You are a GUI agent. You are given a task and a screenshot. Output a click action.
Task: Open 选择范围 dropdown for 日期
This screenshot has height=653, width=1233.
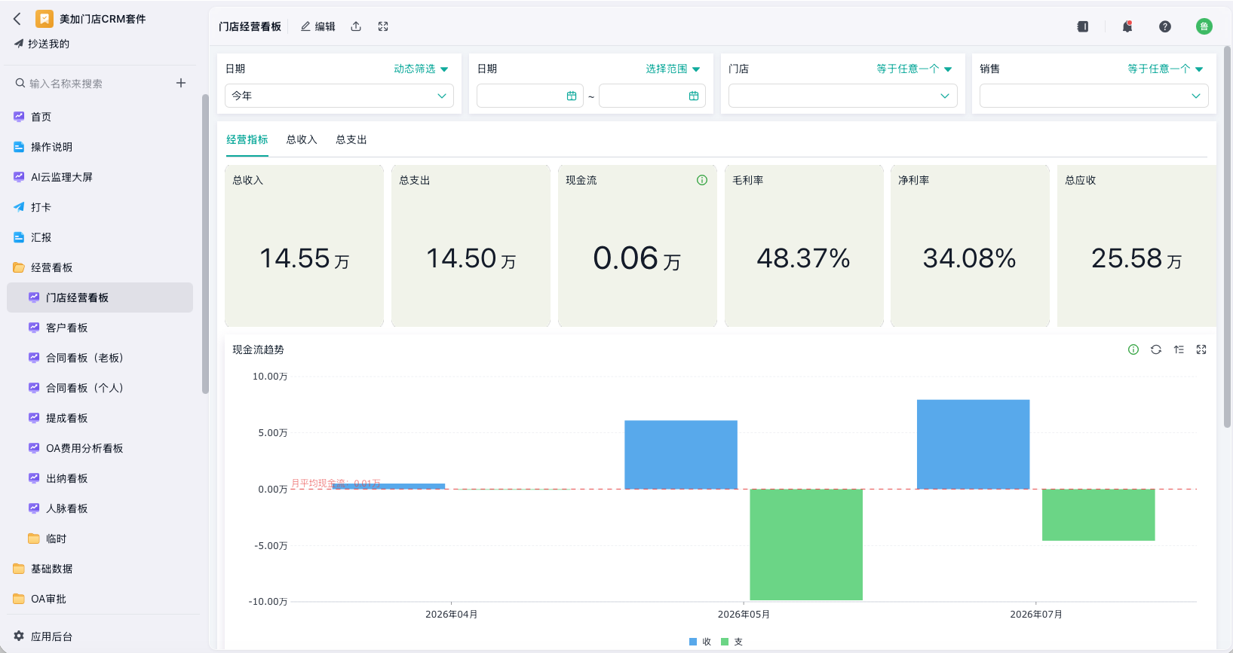[x=673, y=69]
